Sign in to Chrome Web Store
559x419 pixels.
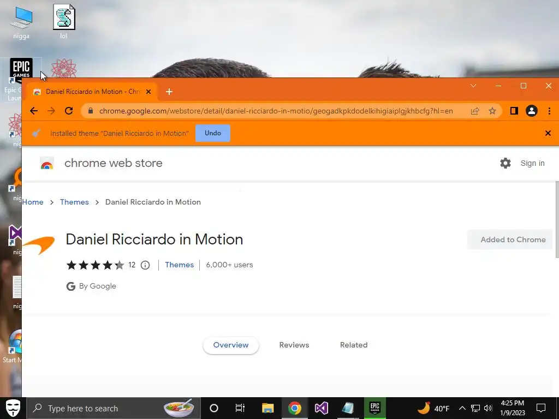532,163
